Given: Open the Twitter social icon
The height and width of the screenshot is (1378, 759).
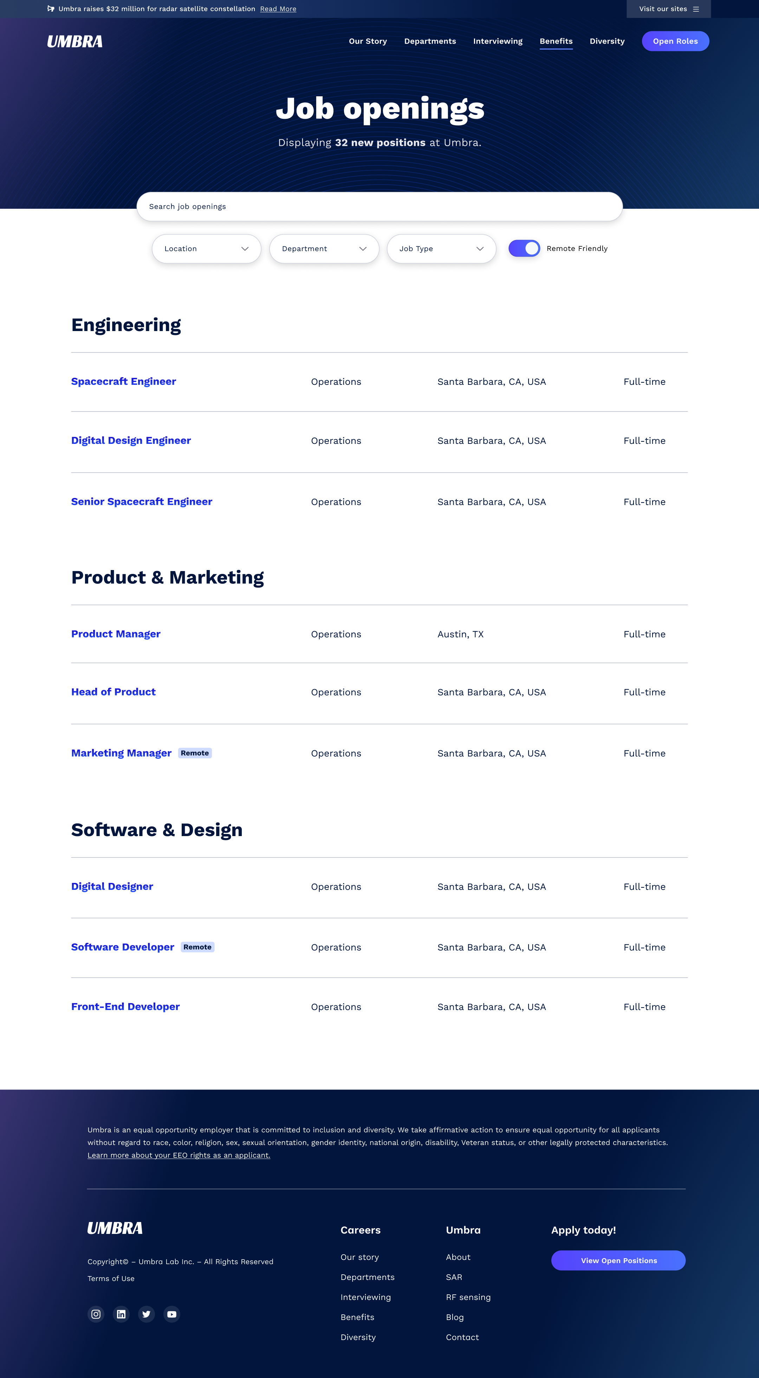Looking at the screenshot, I should tap(147, 1314).
